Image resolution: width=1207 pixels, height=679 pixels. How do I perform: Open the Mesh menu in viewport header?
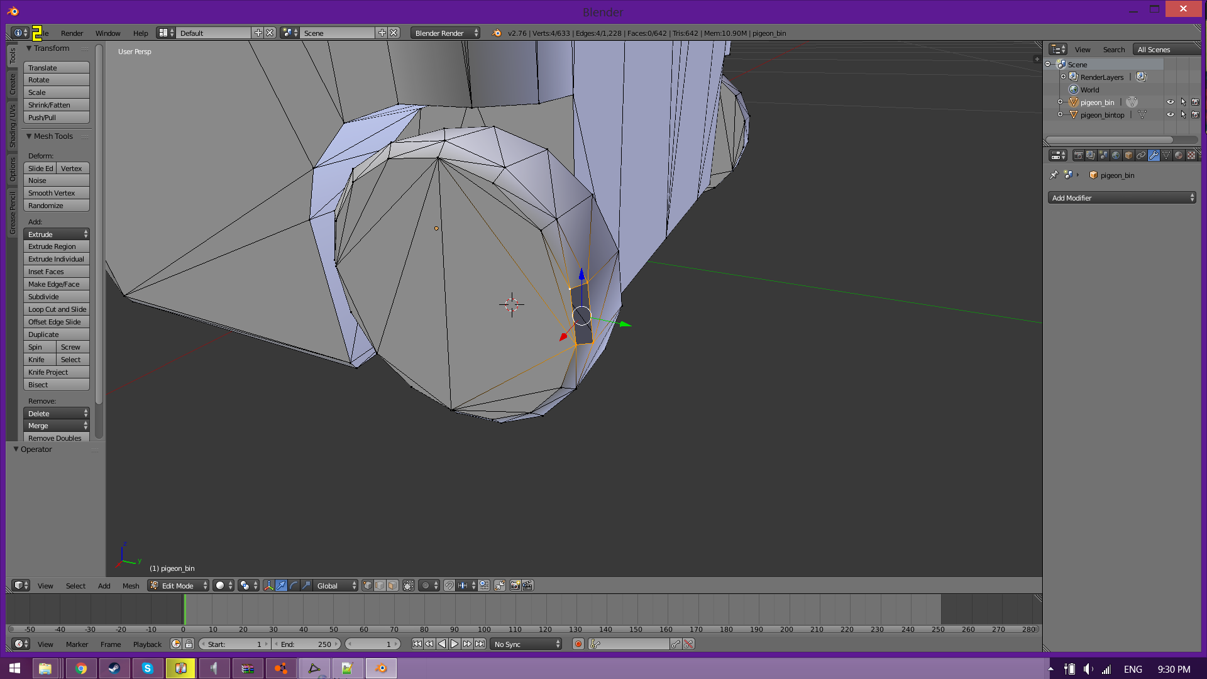pyautogui.click(x=131, y=585)
